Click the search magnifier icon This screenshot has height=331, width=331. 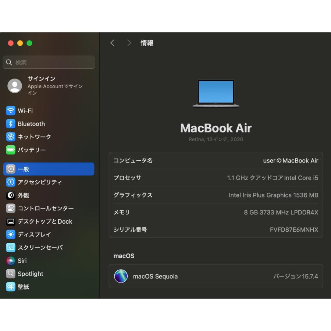[x=9, y=62]
